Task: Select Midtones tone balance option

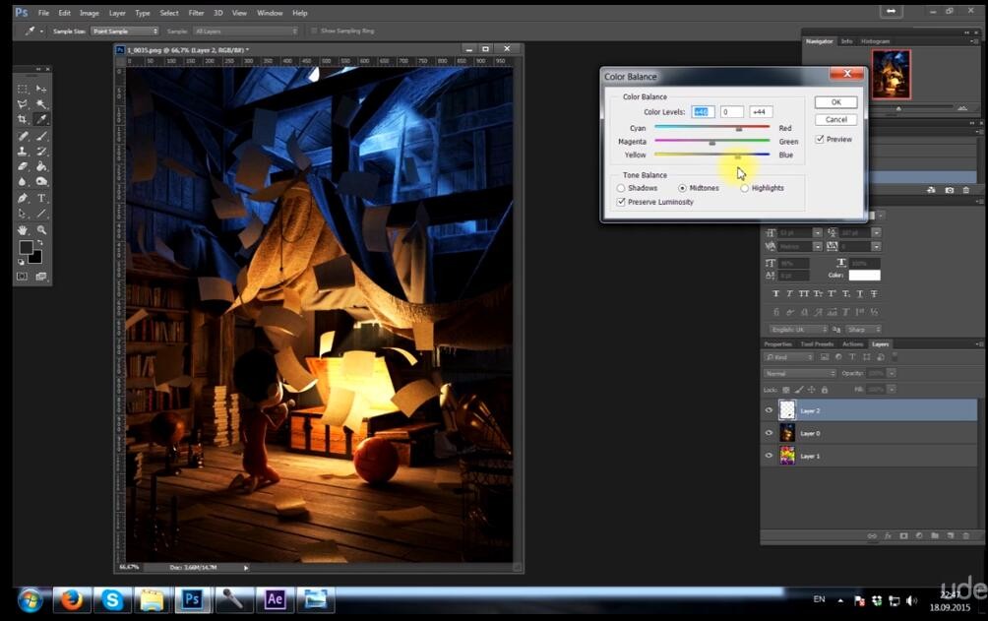Action: pyautogui.click(x=682, y=189)
